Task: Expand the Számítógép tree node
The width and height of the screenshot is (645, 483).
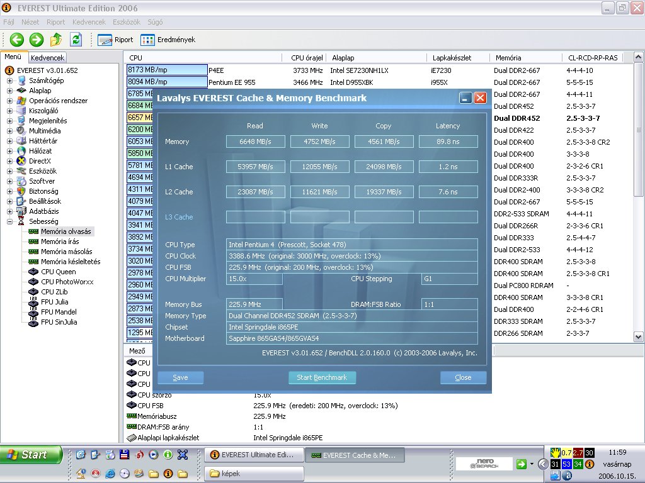Action: click(x=9, y=80)
